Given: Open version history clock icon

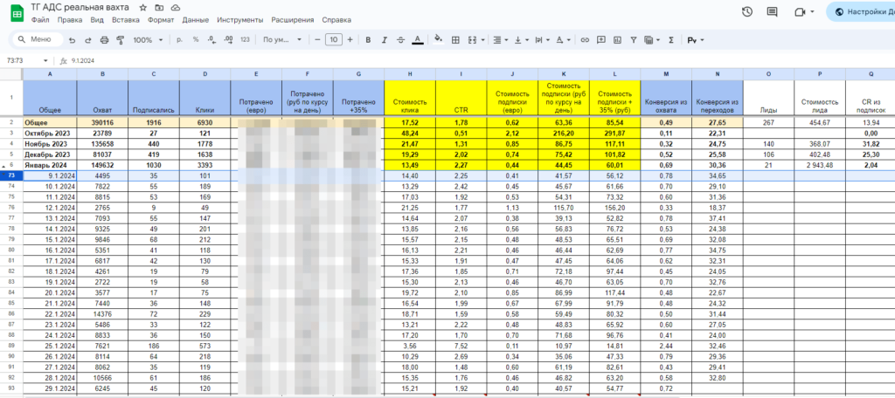Looking at the screenshot, I should (747, 11).
